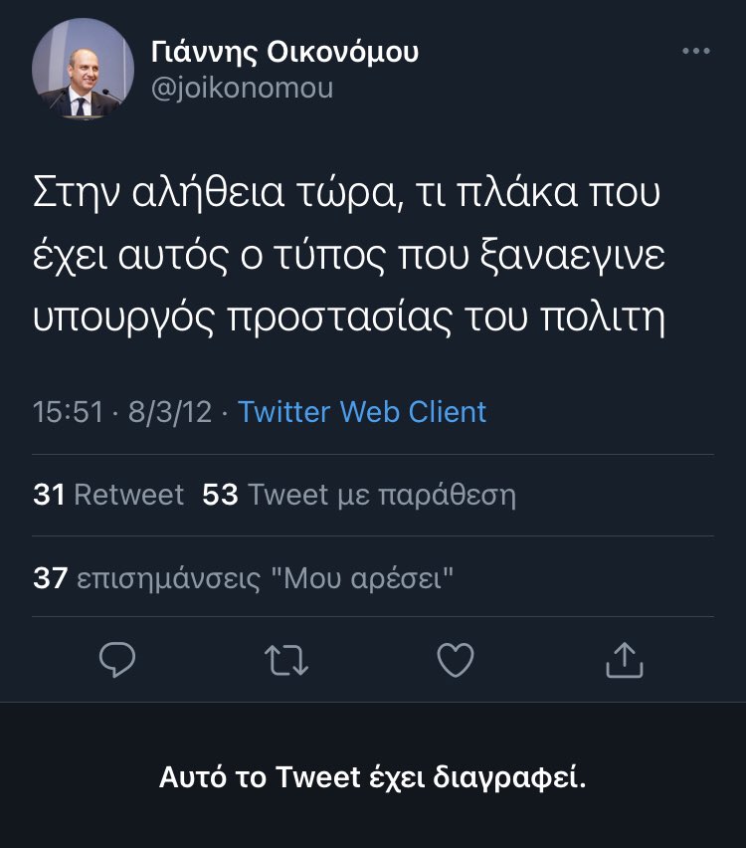Image resolution: width=746 pixels, height=848 pixels.
Task: Click the reply speech bubble icon
Action: (x=117, y=659)
